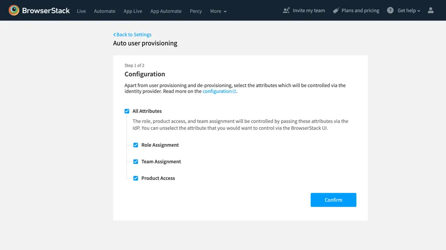Open the Automate menu item

point(105,11)
